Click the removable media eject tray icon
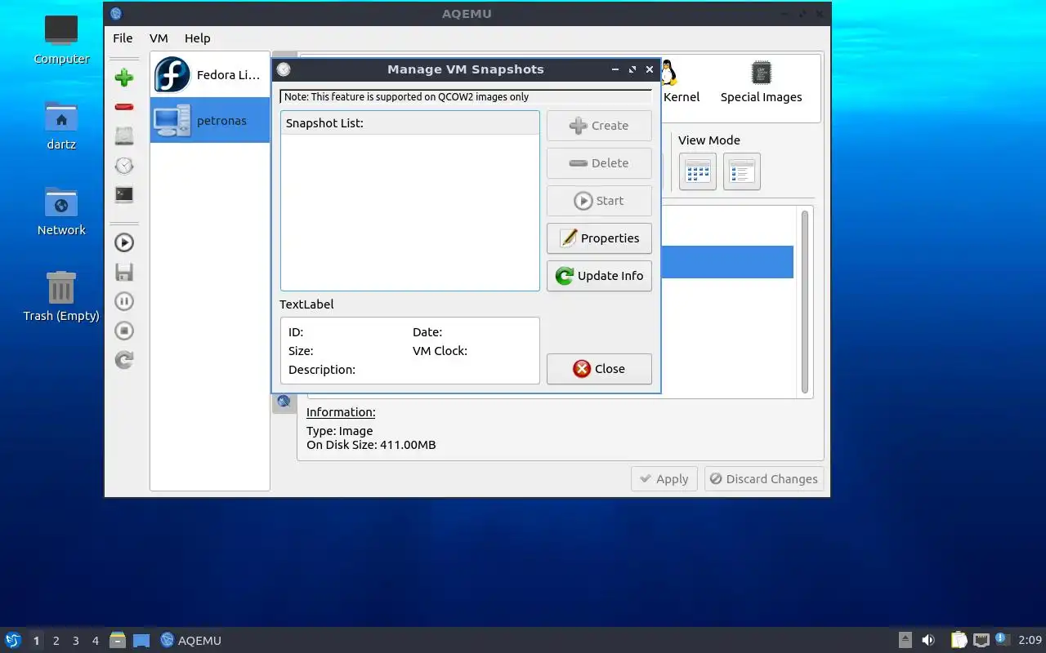The height and width of the screenshot is (653, 1046). click(x=905, y=640)
